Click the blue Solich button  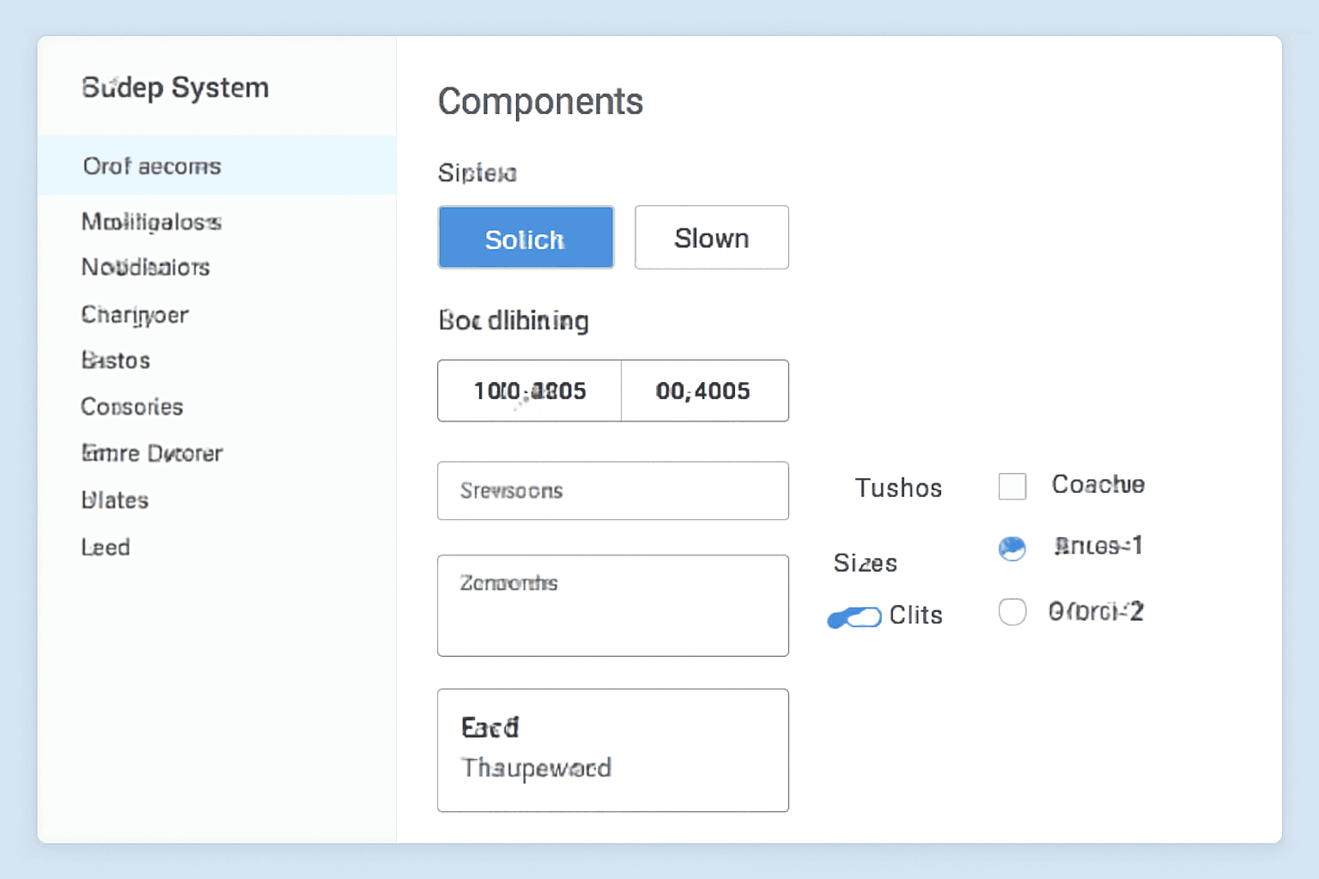[526, 238]
